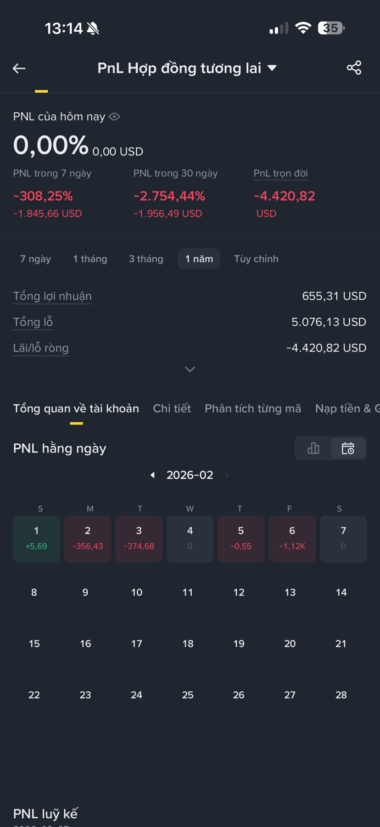Tap Tổng lợi nhuận label
Screen dimensions: 380x827
tap(52, 296)
